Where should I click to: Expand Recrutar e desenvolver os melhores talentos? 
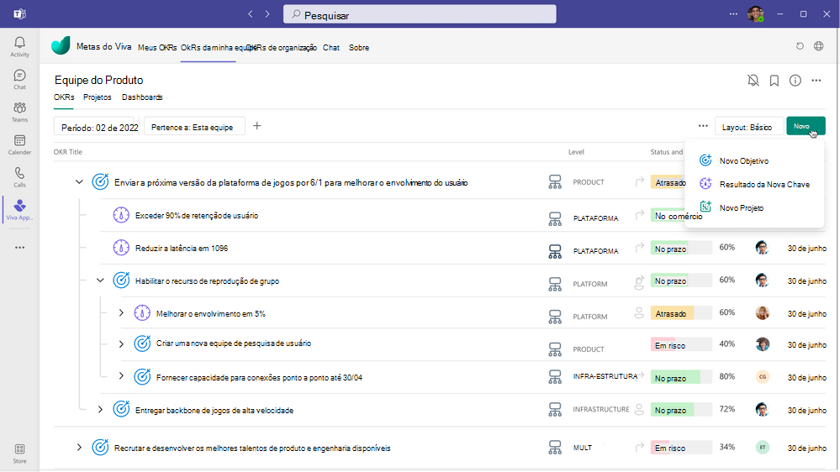[79, 448]
